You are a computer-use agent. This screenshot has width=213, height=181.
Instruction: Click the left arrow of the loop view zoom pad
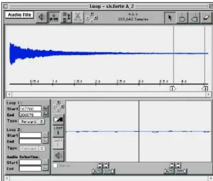click(x=54, y=106)
